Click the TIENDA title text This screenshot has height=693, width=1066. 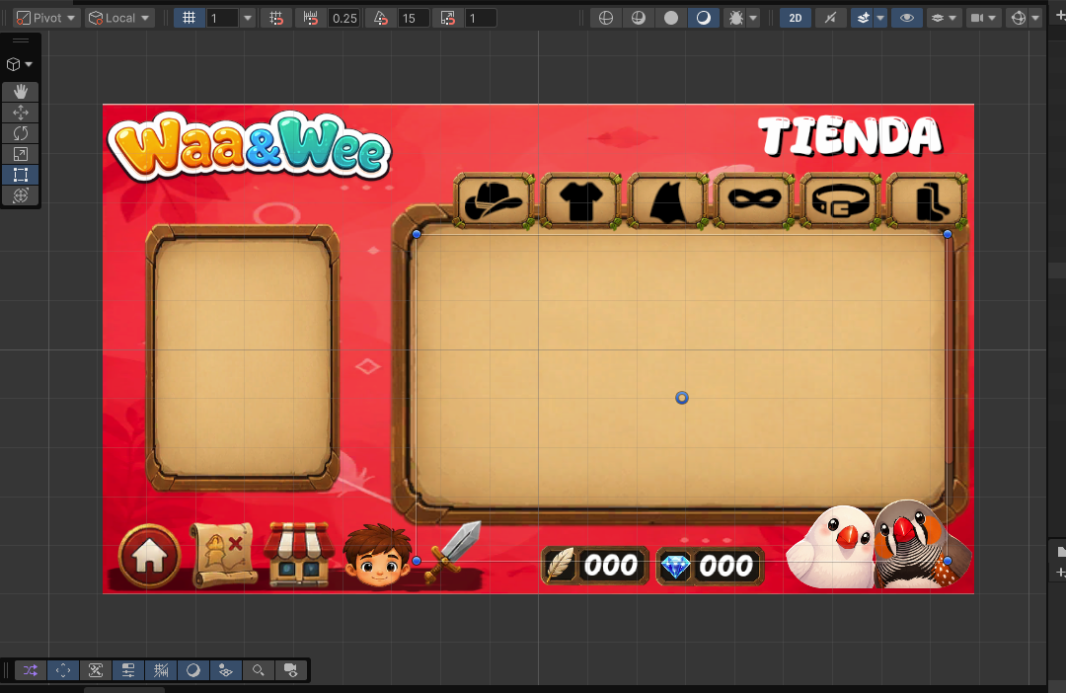pyautogui.click(x=850, y=136)
